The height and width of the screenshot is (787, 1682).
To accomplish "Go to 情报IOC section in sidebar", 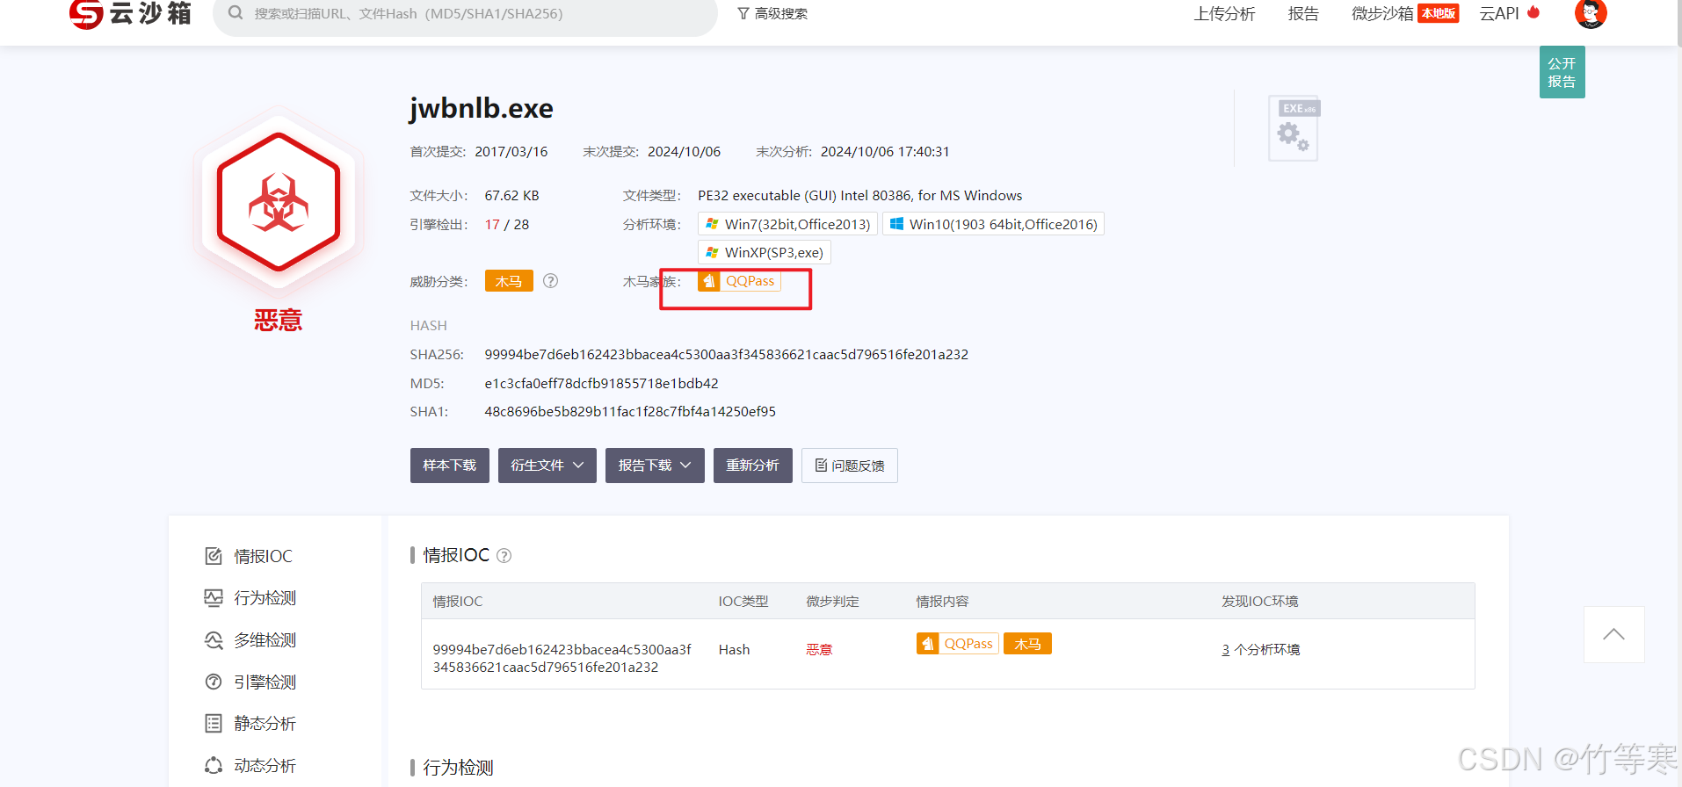I will (263, 556).
